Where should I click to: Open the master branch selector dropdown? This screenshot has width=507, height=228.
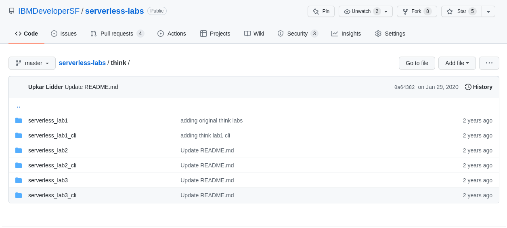point(32,63)
